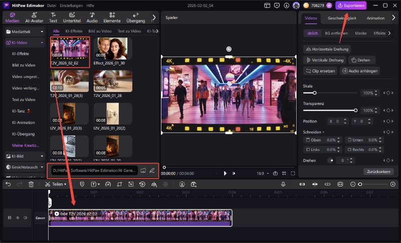Screen dimensions: 401x243
Task: Open the output folder icon beside path
Action: (x=143, y=170)
